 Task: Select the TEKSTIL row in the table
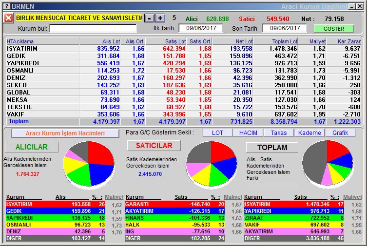click(183, 107)
